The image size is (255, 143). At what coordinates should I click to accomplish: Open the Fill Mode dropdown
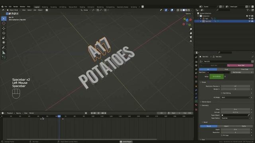(235, 98)
